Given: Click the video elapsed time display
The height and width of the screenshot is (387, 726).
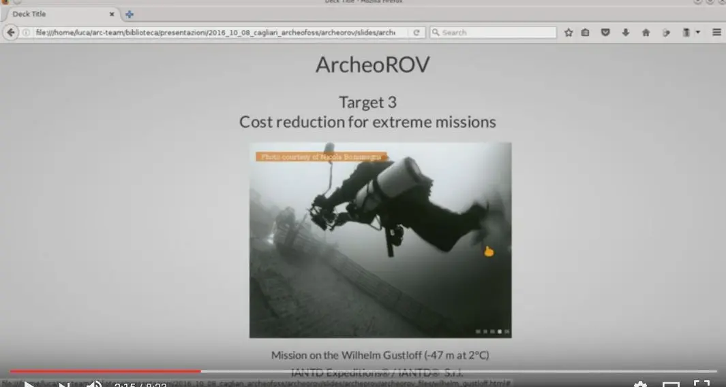Looking at the screenshot, I should click(x=140, y=385).
